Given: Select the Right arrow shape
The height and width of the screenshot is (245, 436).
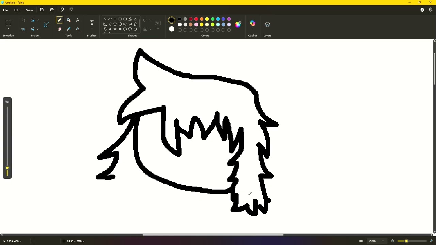Looking at the screenshot, I should [125, 24].
